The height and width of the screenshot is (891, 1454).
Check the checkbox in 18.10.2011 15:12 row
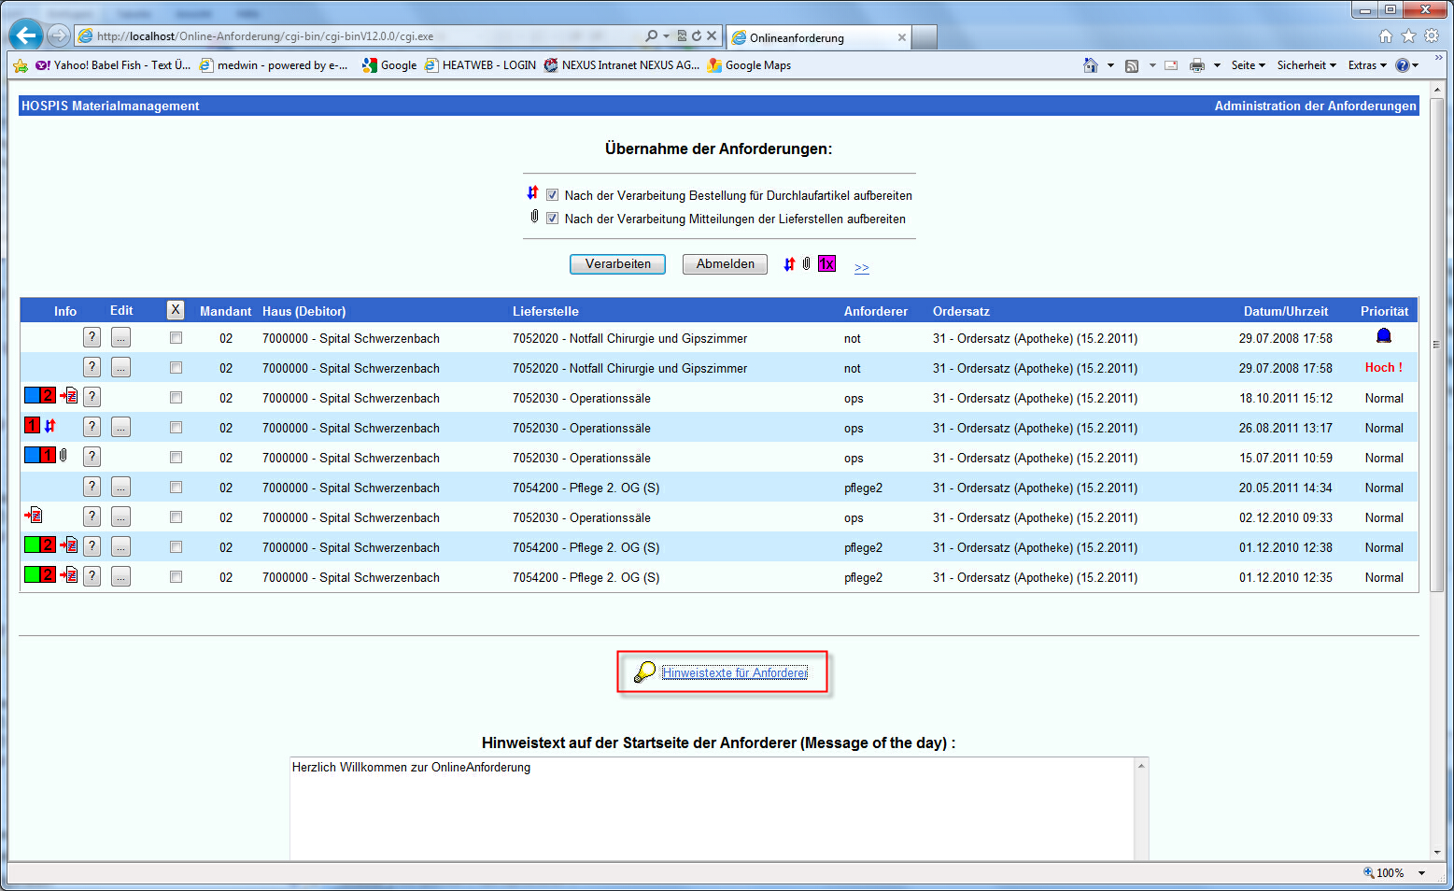[176, 398]
